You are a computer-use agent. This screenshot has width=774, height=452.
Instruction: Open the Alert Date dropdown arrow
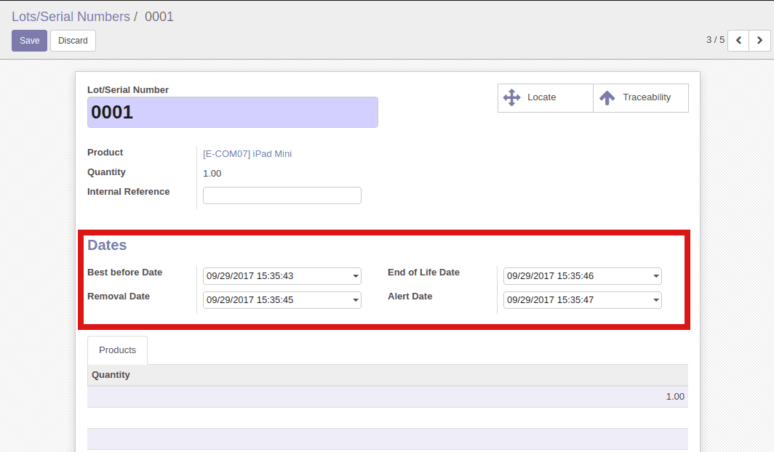tap(656, 300)
